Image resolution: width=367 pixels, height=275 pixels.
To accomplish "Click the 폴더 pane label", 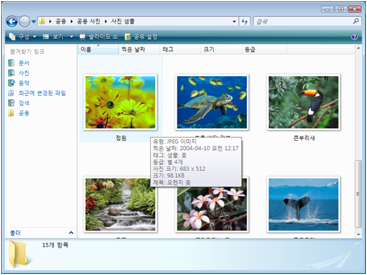I will pos(15,233).
